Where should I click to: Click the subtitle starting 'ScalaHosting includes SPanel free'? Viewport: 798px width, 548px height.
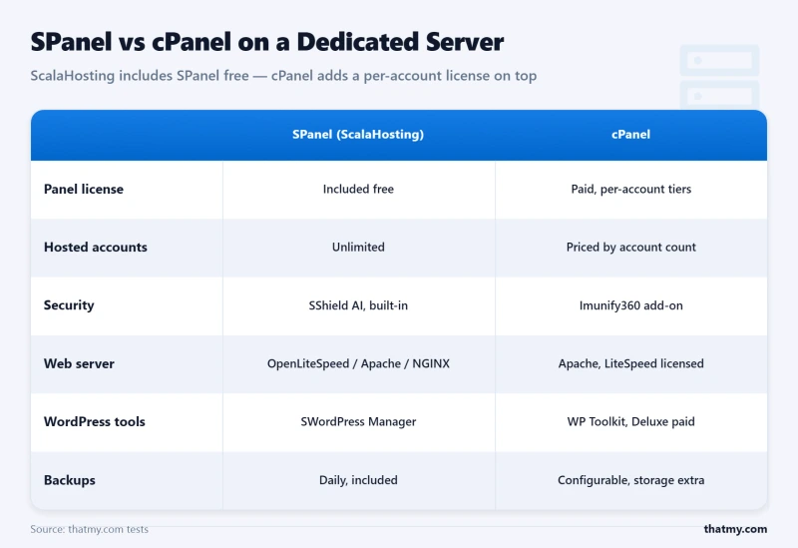coord(283,76)
